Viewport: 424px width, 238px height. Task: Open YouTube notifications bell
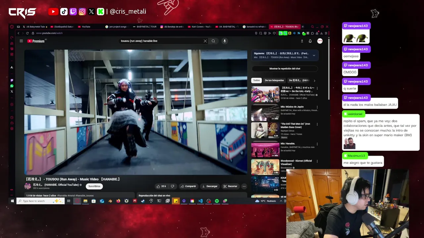coord(310,41)
